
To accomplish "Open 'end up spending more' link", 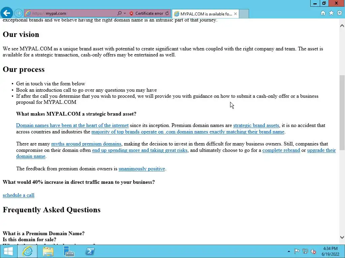I will [x=140, y=150].
